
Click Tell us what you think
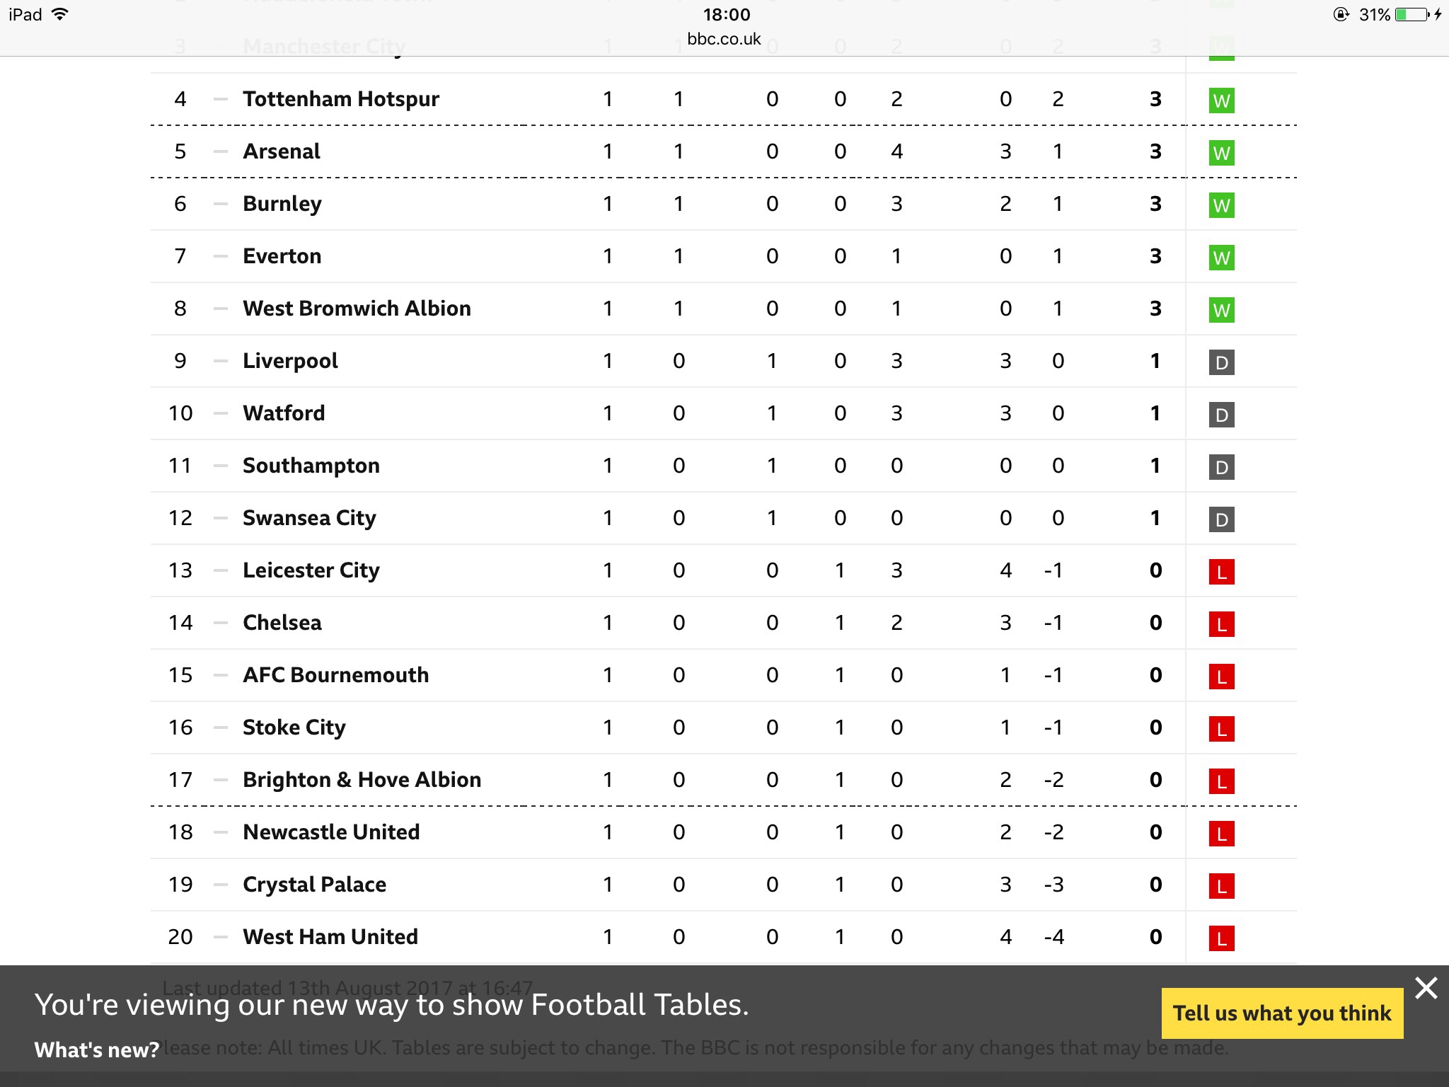click(x=1282, y=1013)
